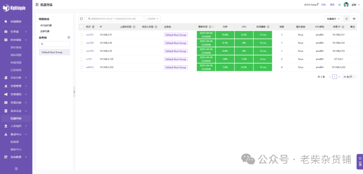This screenshot has height=174, width=363.
Task: Refresh the machine table
Action: pyautogui.click(x=81, y=19)
